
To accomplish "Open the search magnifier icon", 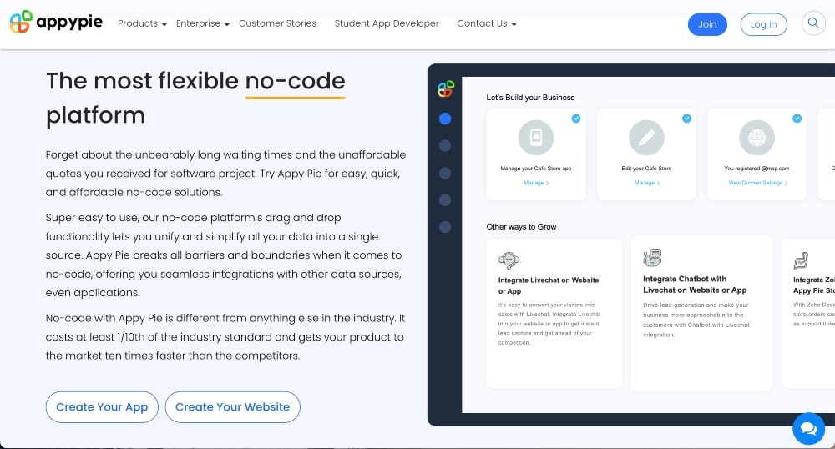I will [812, 23].
